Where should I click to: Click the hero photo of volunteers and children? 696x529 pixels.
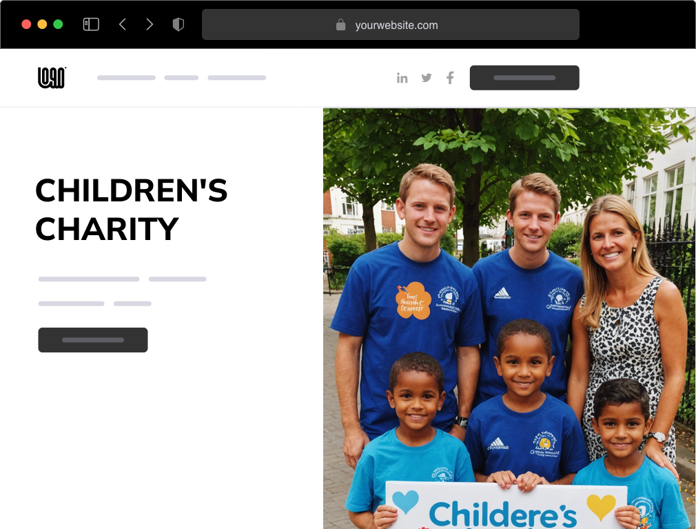pyautogui.click(x=509, y=319)
